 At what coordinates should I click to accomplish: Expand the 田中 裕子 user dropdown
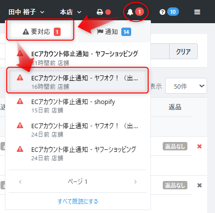[x=26, y=12]
